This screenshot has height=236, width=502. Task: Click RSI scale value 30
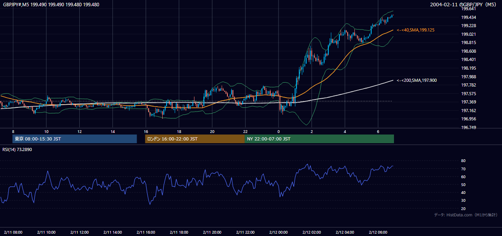click(464, 201)
